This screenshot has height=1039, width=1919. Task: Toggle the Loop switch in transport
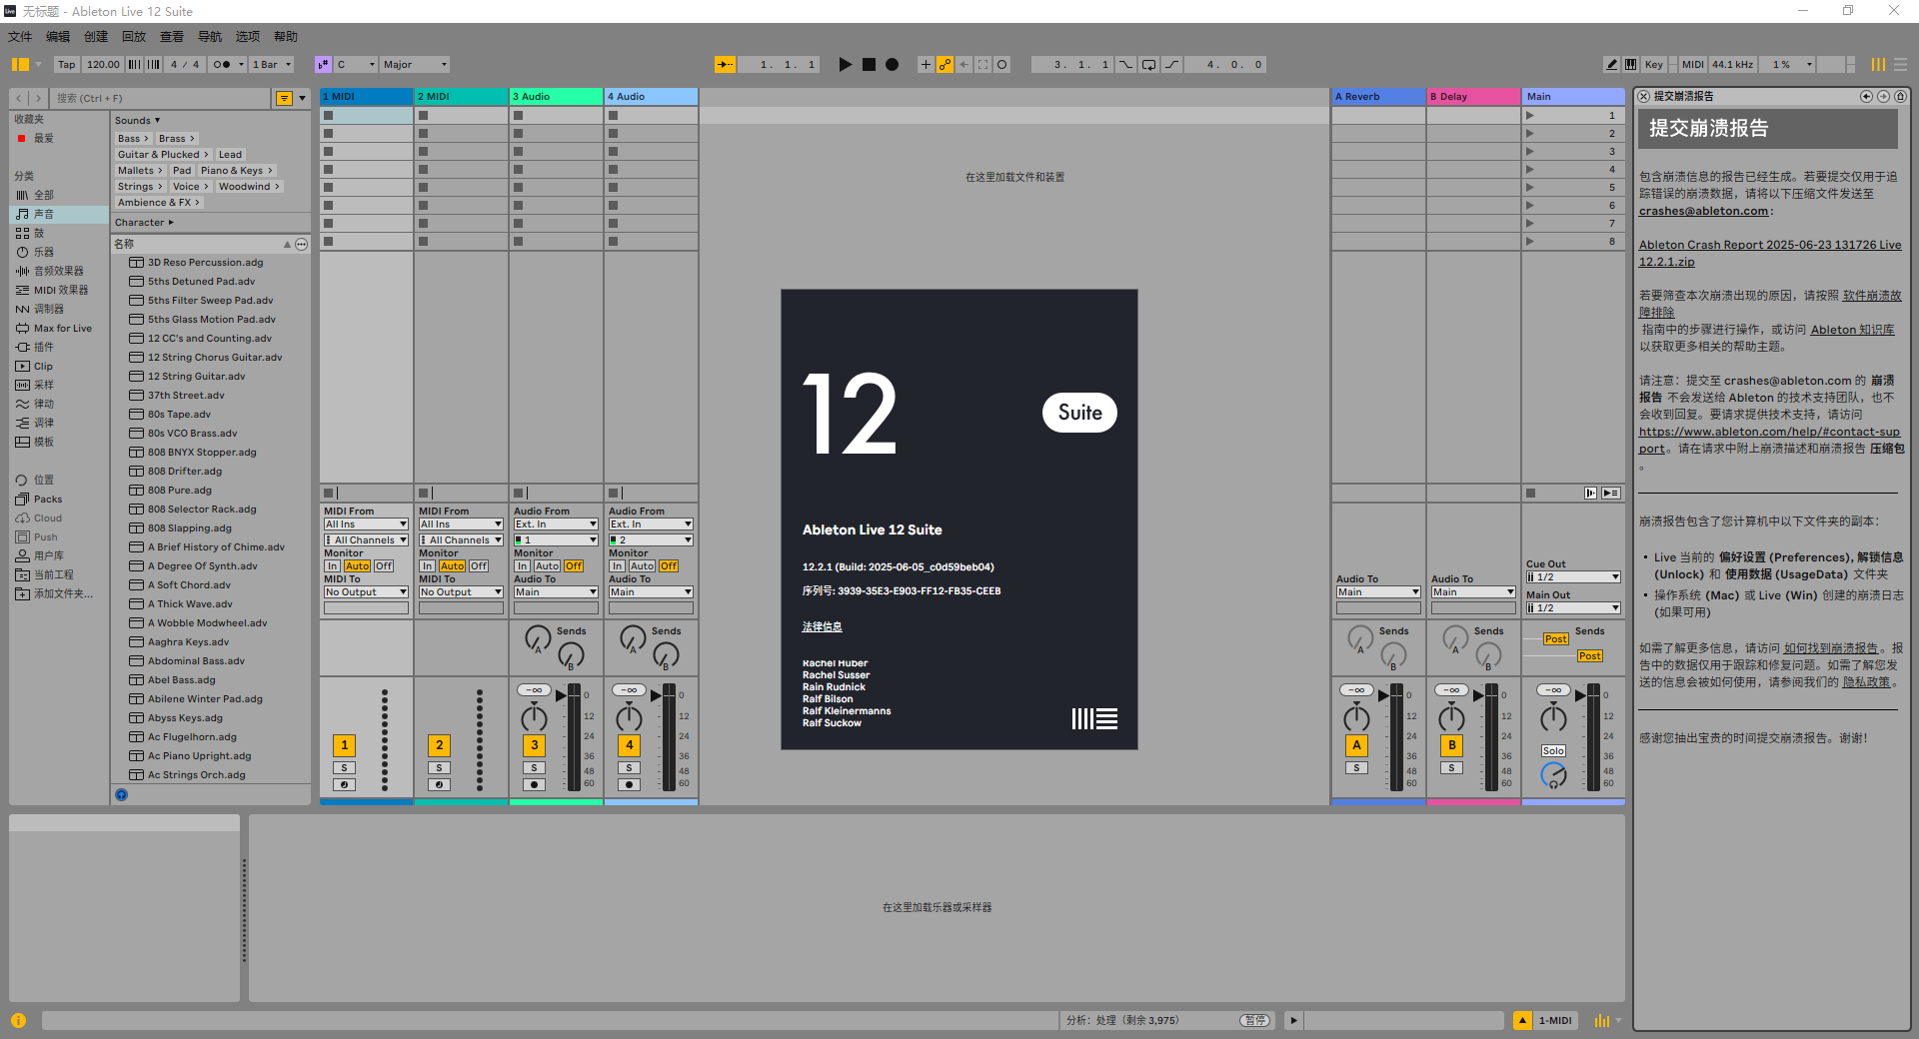click(1148, 65)
